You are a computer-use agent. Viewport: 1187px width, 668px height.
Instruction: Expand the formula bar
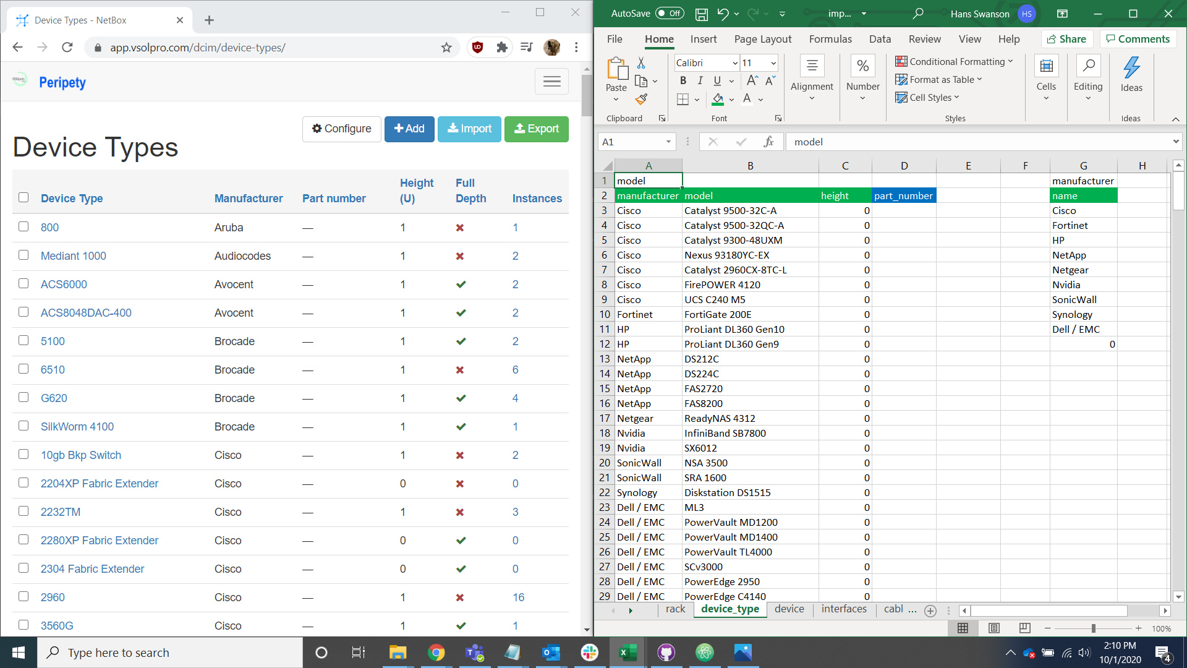1175,142
